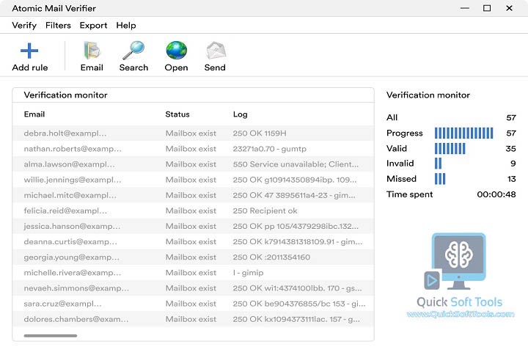Select the alma.lawson@exampl... row
This screenshot has width=528, height=352.
[x=194, y=164]
